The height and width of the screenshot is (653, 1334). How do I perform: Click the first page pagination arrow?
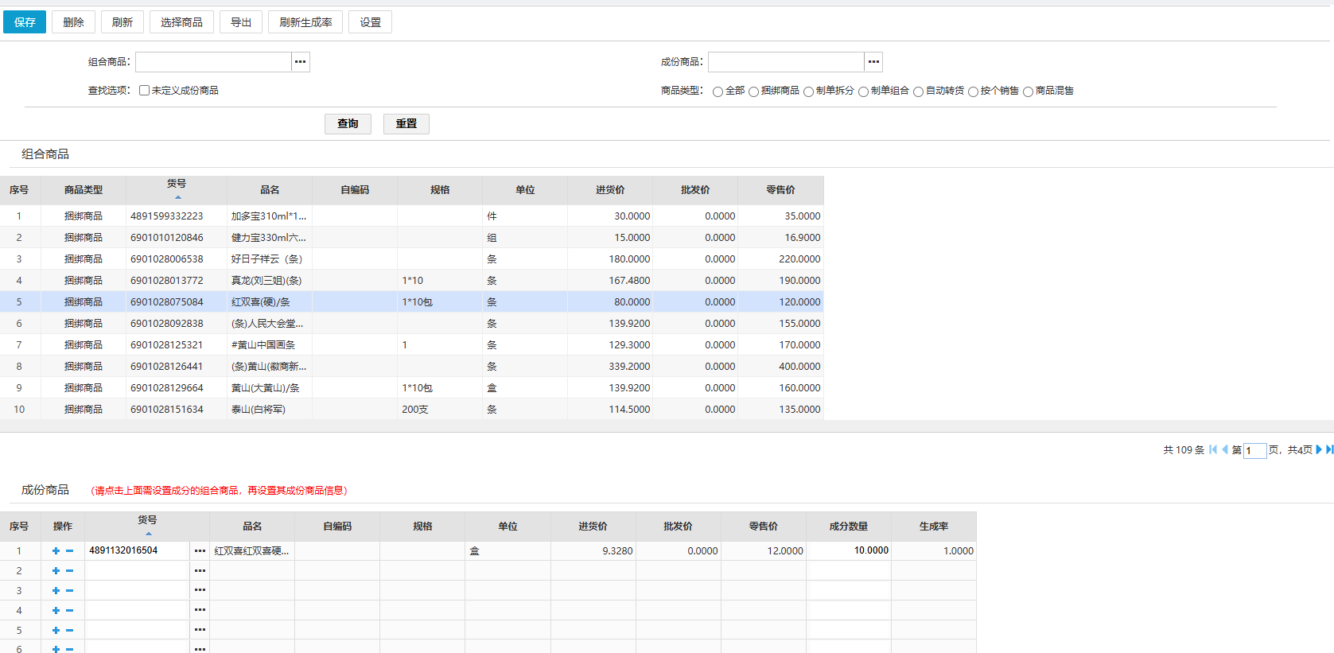click(1213, 449)
